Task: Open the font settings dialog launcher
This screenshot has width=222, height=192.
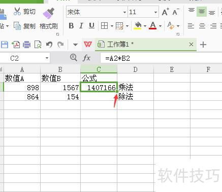Action: click(178, 34)
